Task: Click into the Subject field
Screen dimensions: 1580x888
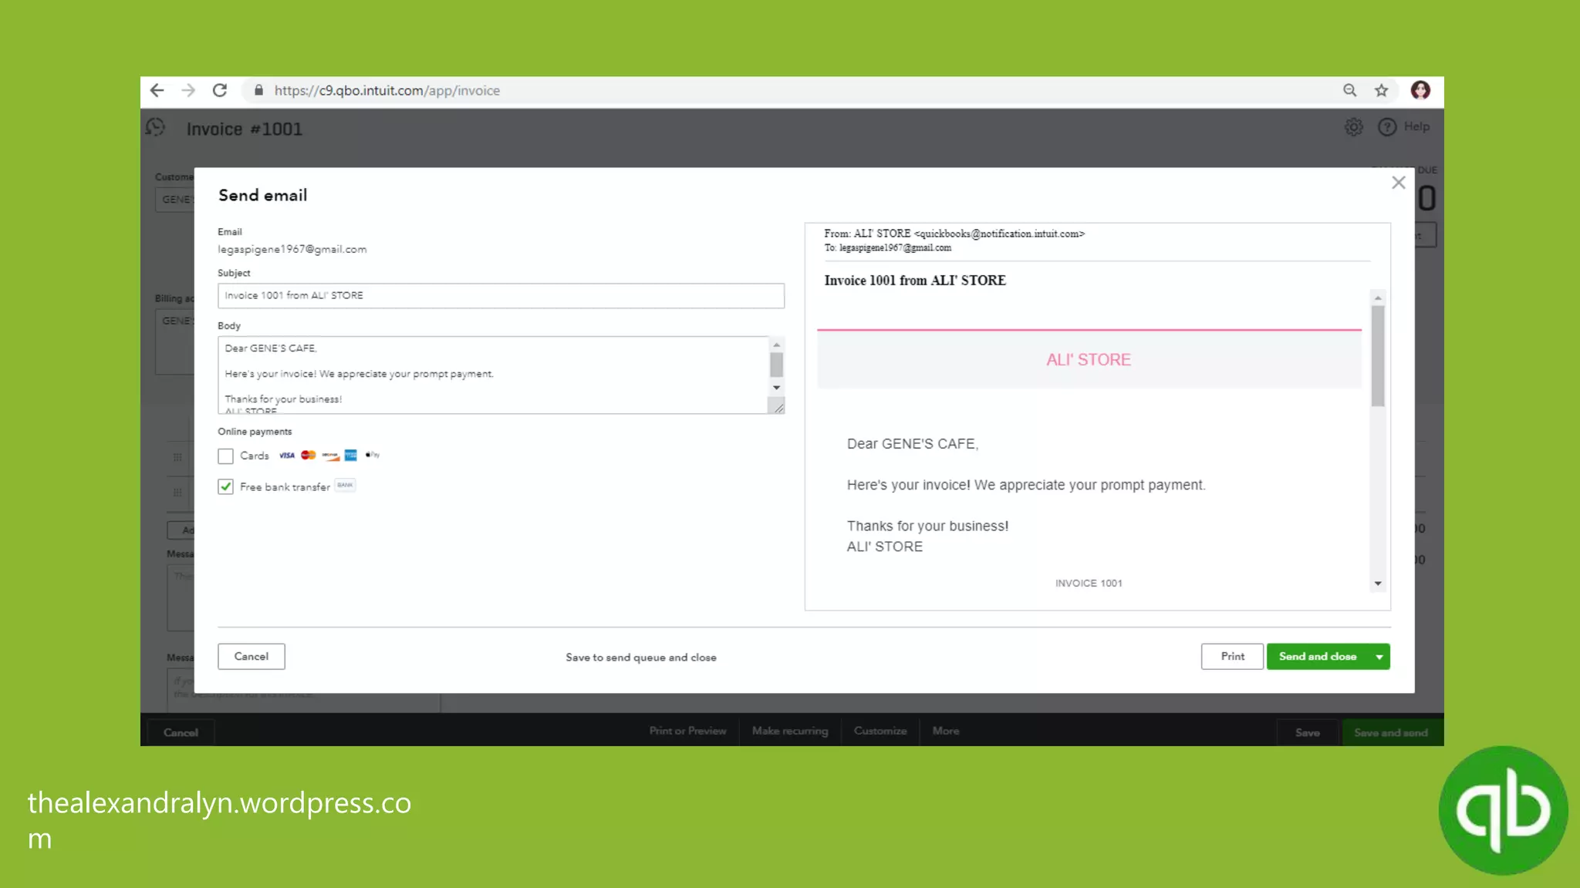Action: pos(501,296)
